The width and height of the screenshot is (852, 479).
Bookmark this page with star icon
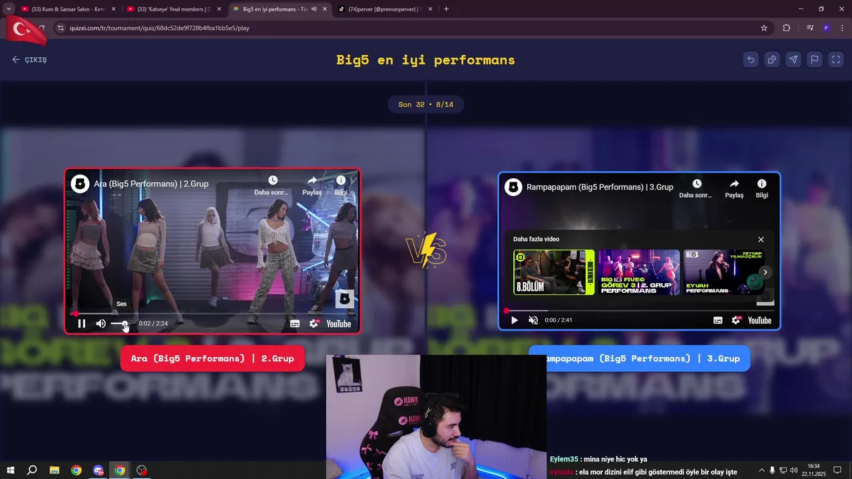pos(764,28)
